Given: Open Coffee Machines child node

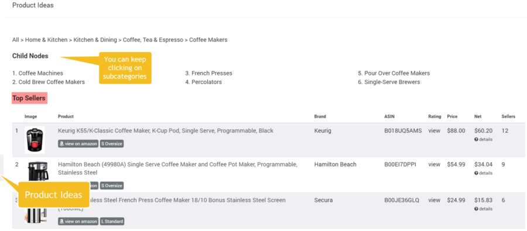Looking at the screenshot, I should tap(40, 73).
